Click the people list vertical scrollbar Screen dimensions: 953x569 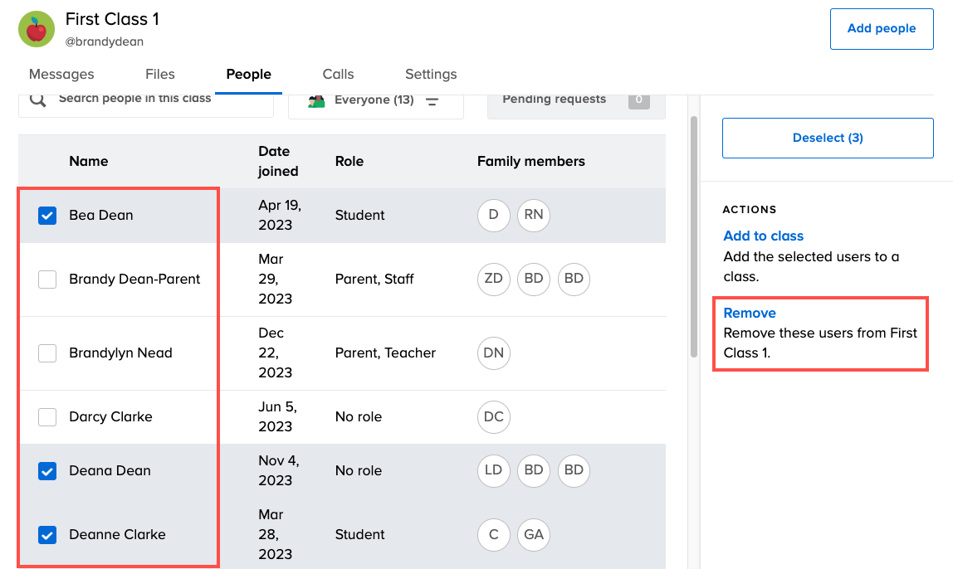pyautogui.click(x=694, y=236)
